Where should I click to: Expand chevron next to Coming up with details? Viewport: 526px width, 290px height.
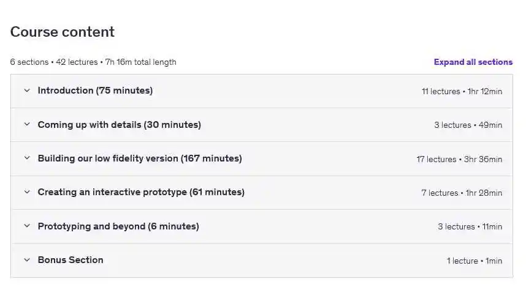tap(27, 125)
